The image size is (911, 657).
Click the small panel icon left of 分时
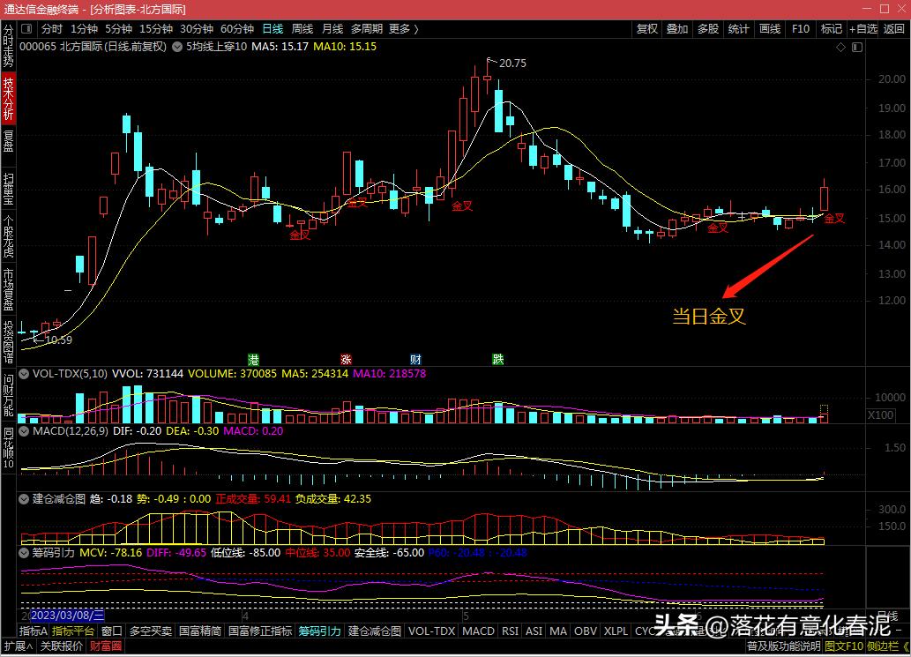(x=27, y=29)
